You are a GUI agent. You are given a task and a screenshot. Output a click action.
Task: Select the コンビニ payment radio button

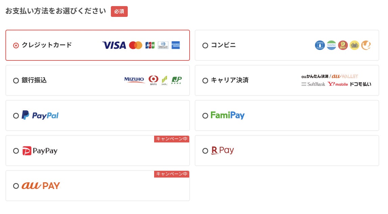pyautogui.click(x=205, y=45)
